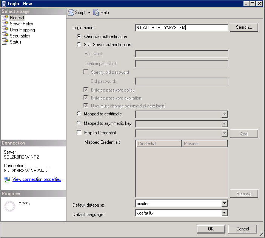Image resolution: width=265 pixels, height=238 pixels.
Task: Click the Script toolbar icon
Action: [71, 12]
